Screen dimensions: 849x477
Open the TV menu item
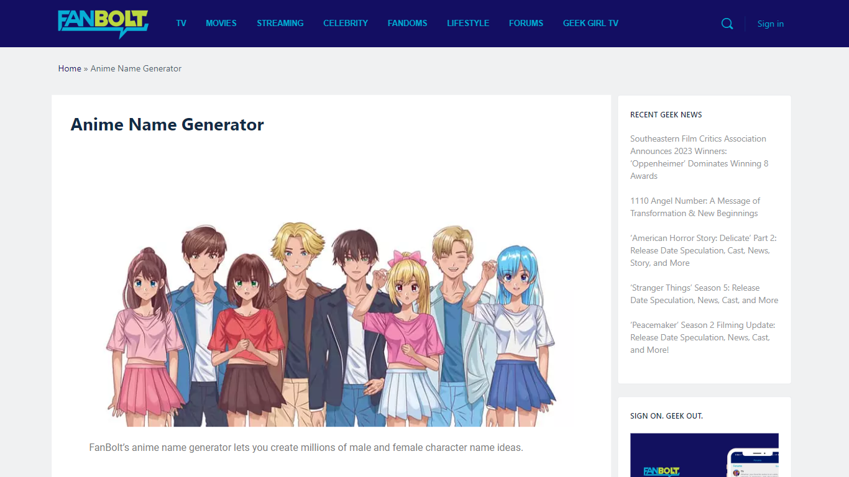click(181, 23)
